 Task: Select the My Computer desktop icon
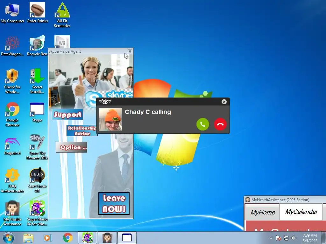coord(12,13)
